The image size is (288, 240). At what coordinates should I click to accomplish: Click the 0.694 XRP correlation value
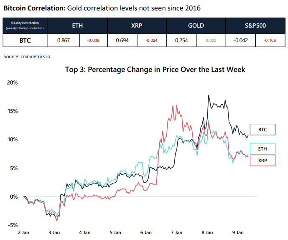coord(122,41)
